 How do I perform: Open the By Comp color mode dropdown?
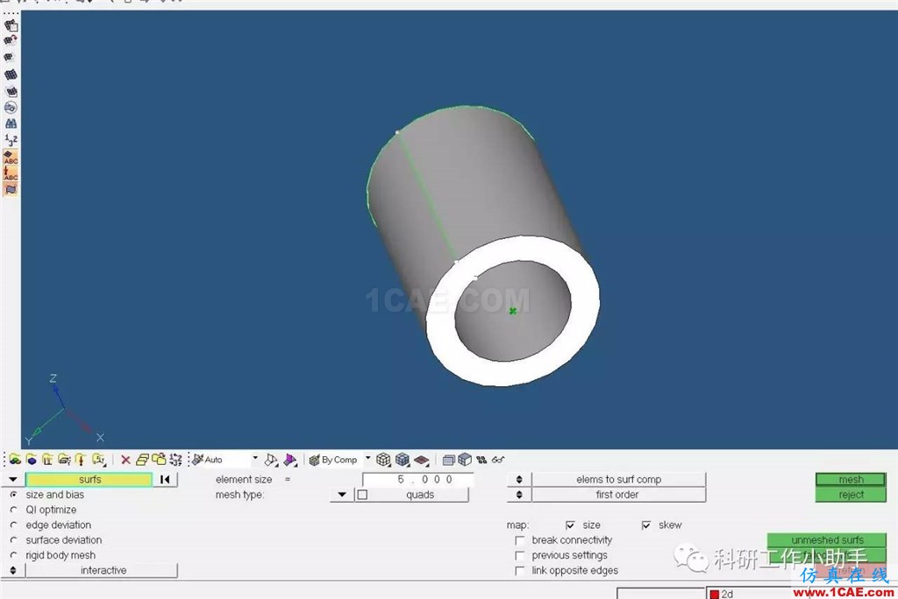coord(367,458)
